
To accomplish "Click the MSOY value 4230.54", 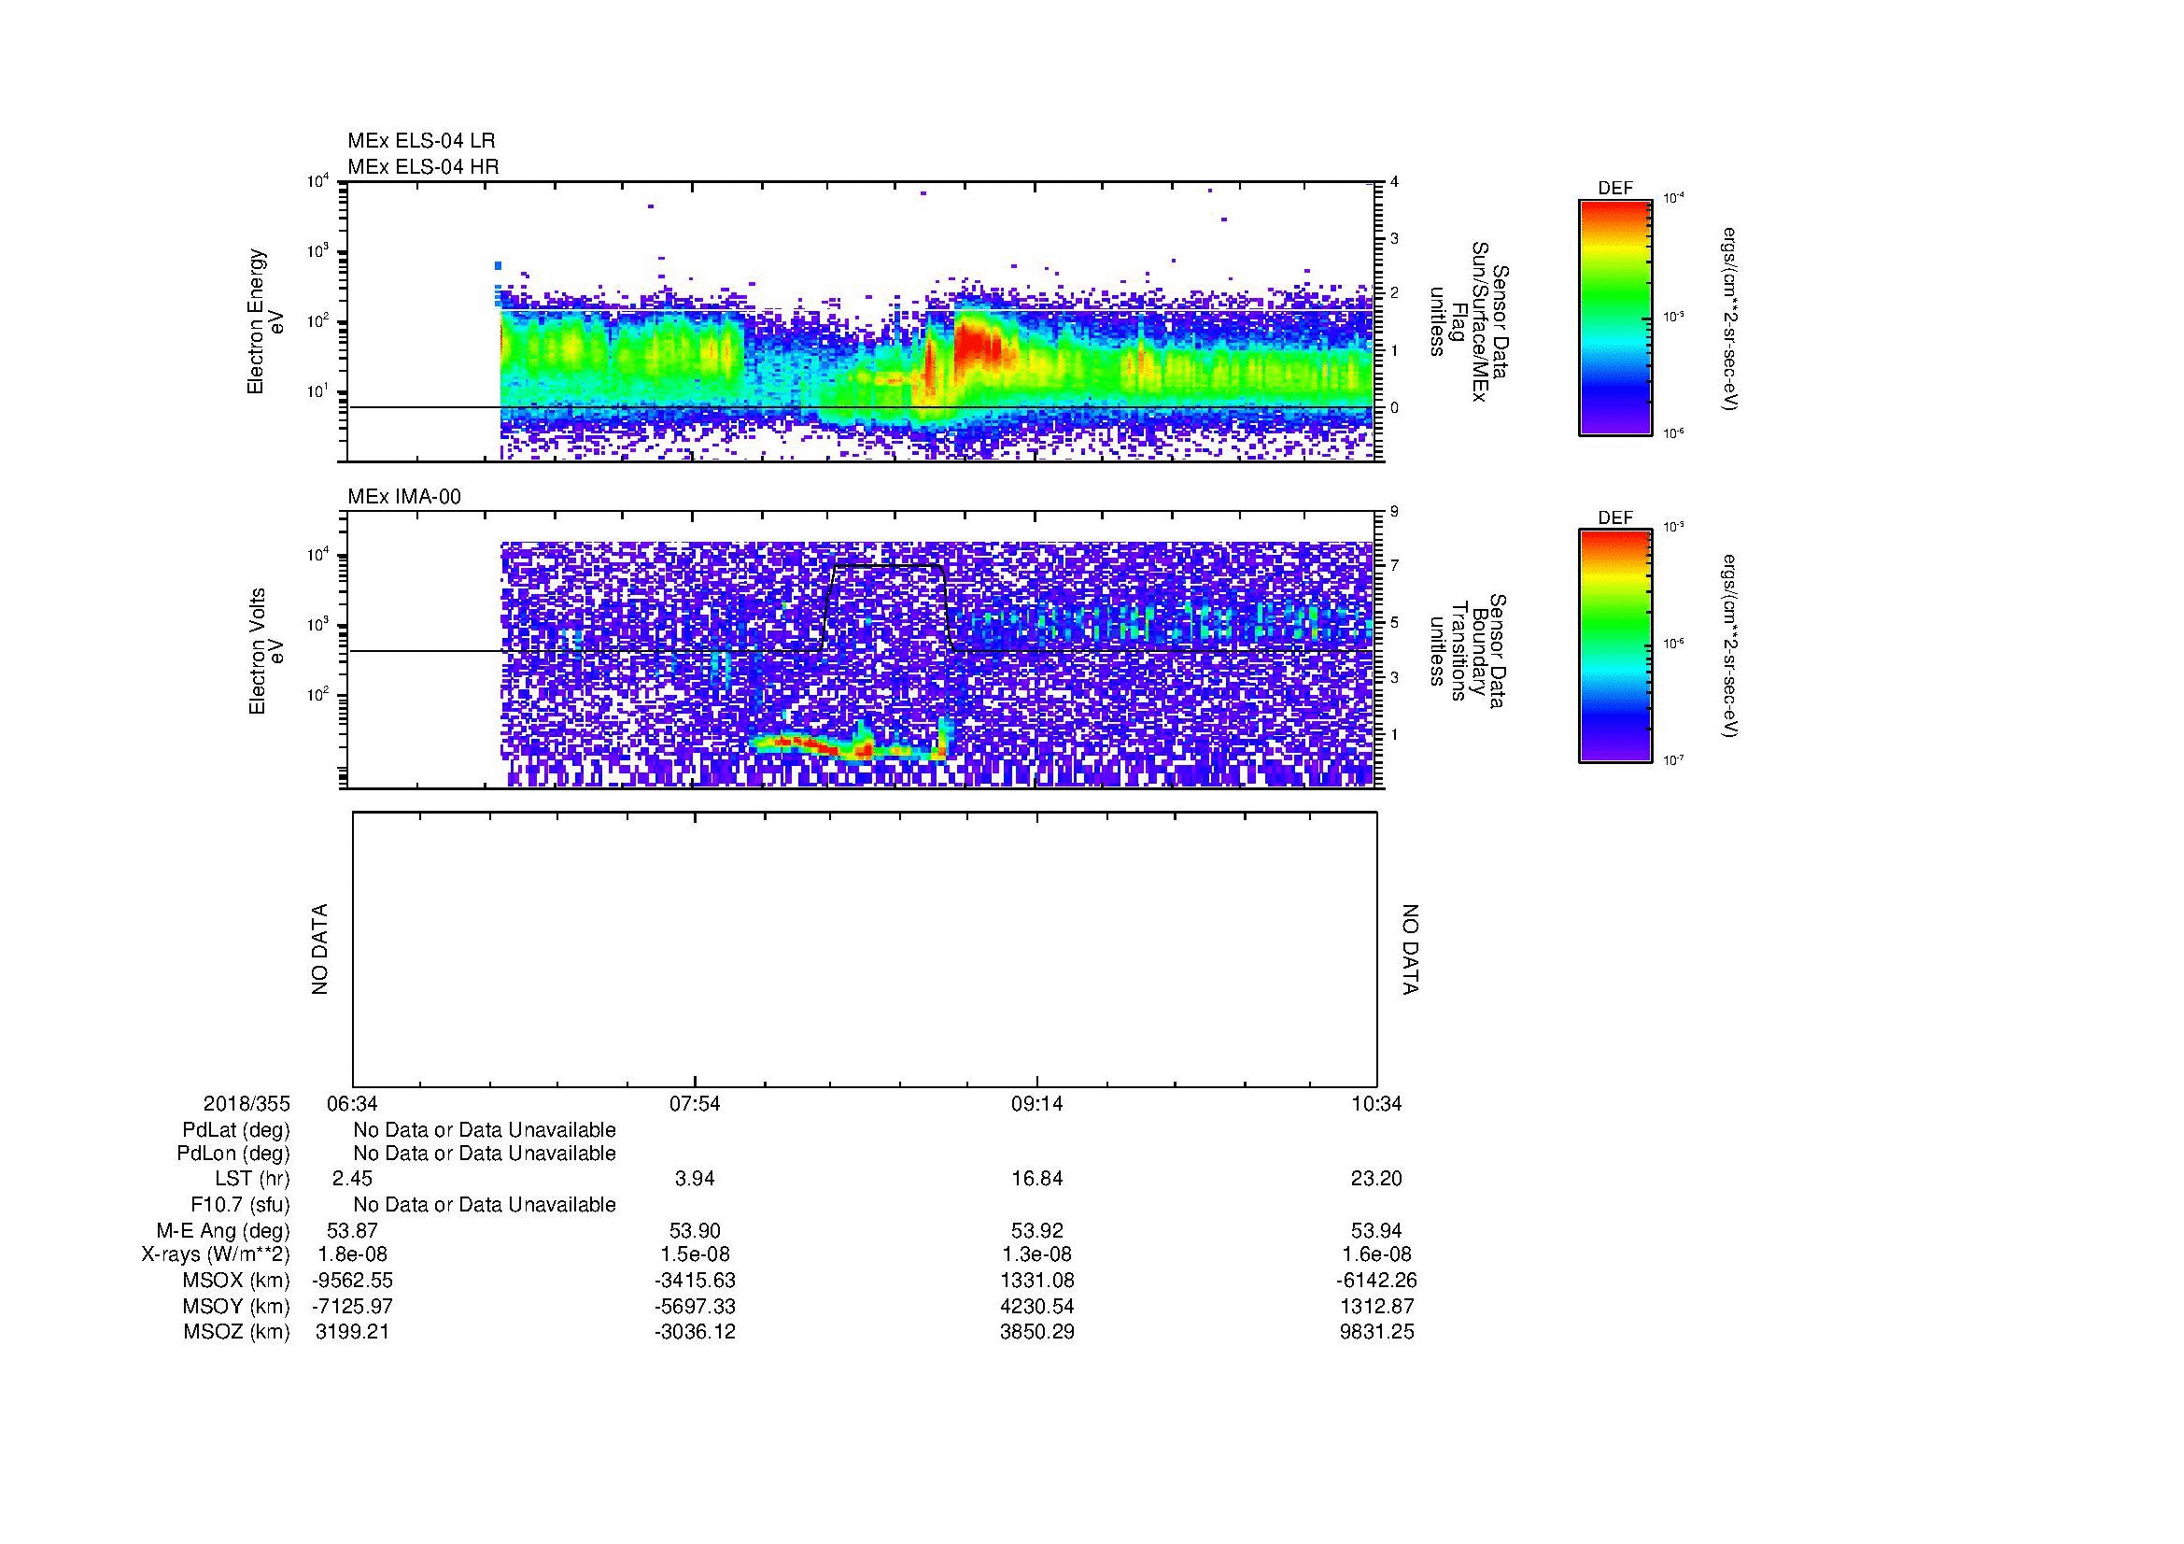I will pyautogui.click(x=1036, y=1306).
